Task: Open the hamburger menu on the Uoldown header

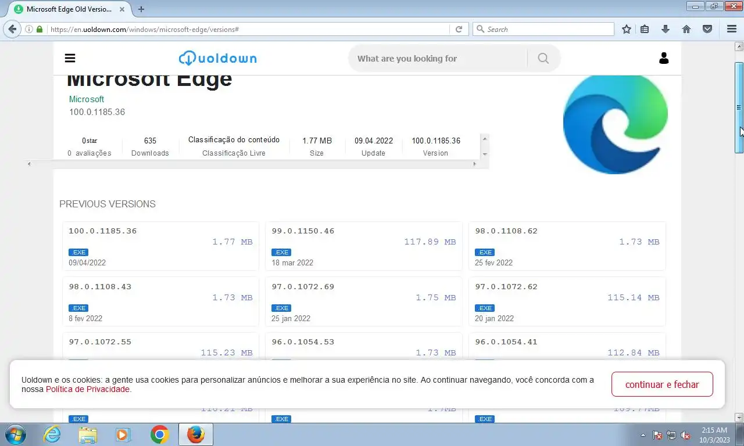Action: click(70, 58)
